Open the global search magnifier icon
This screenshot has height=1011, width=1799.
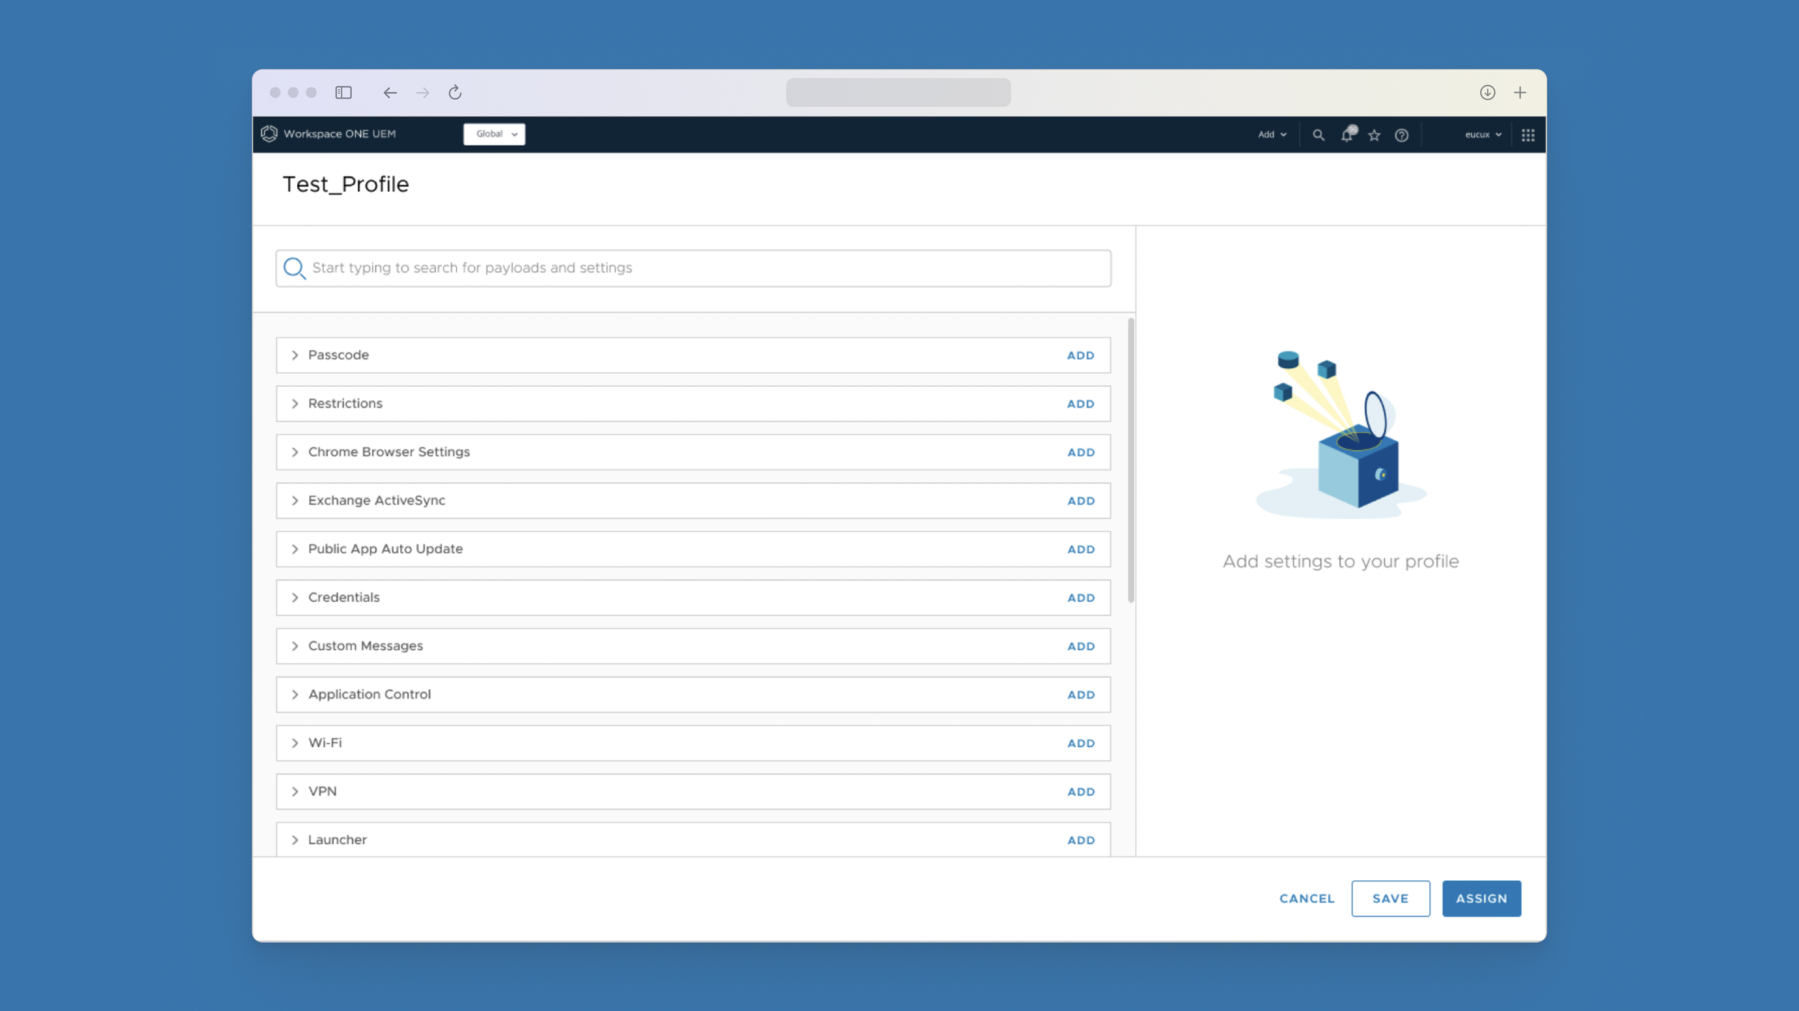click(x=1318, y=134)
